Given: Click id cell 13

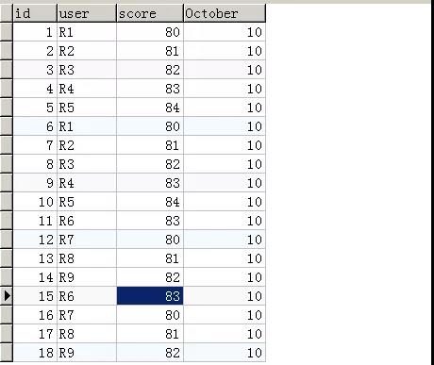Looking at the screenshot, I should 35,258.
